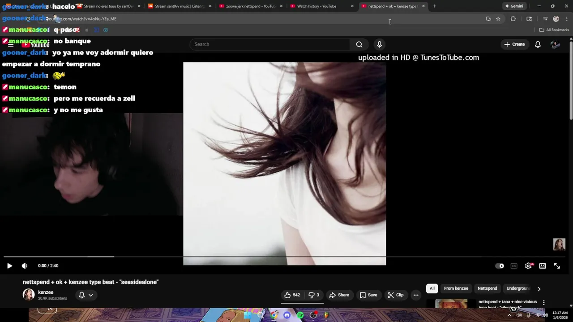
Task: Play the seasidealone video
Action: click(x=9, y=266)
